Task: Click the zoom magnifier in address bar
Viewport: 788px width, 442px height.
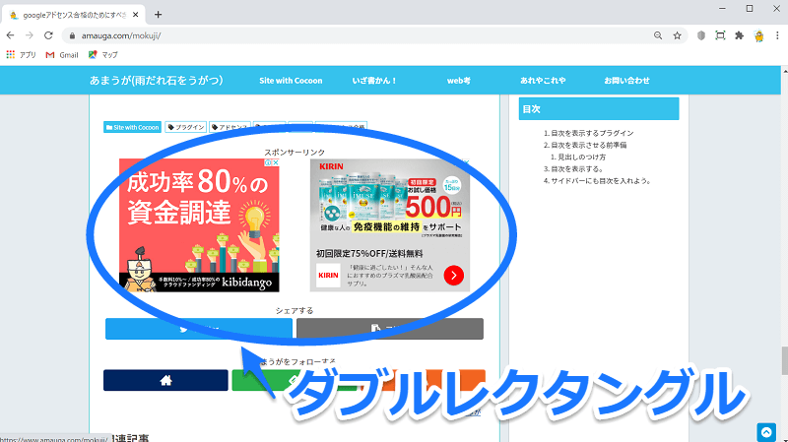Action: pos(657,35)
